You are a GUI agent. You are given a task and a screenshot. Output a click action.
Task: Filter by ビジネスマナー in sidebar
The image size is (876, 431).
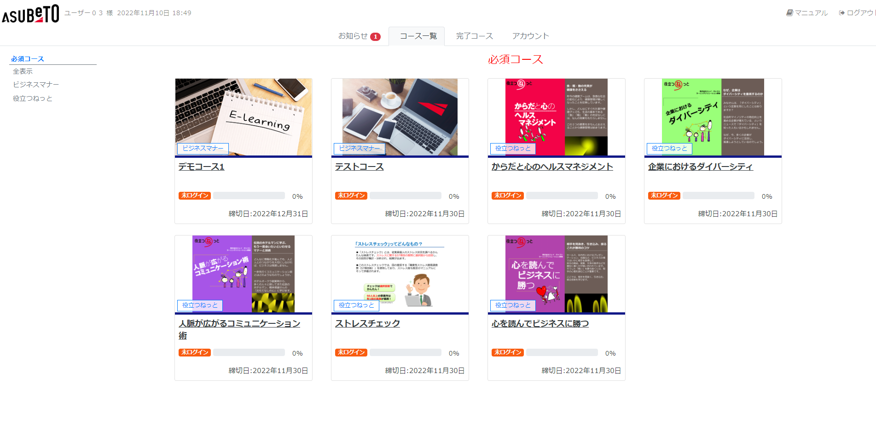click(x=36, y=85)
